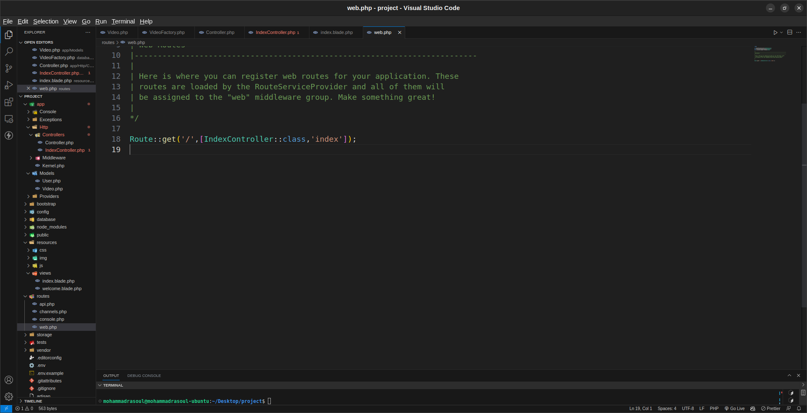
Task: Click the PHP language mode item
Action: click(714, 408)
